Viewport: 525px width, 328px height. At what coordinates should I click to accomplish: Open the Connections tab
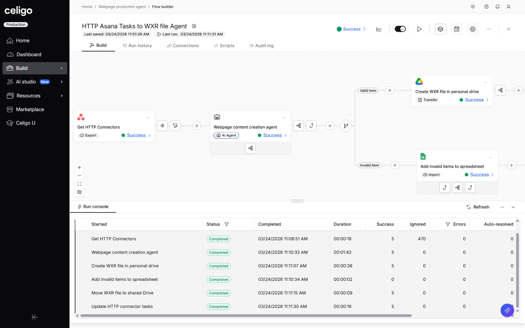(x=183, y=46)
